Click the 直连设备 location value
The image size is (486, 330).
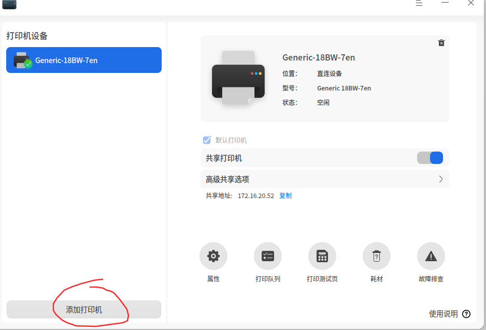point(329,73)
